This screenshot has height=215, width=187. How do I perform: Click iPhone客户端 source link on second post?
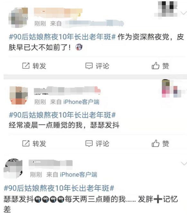point(81,102)
